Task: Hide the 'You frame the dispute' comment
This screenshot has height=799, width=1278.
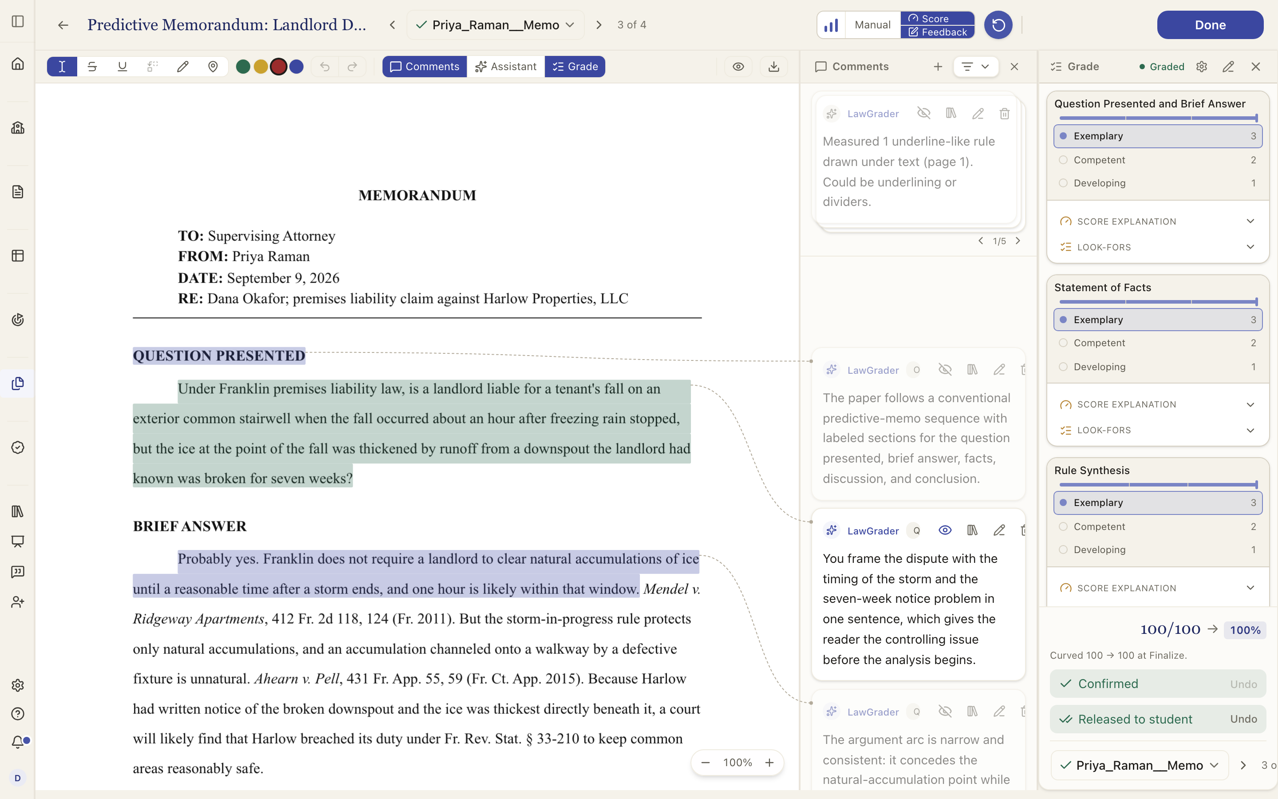Action: coord(945,530)
